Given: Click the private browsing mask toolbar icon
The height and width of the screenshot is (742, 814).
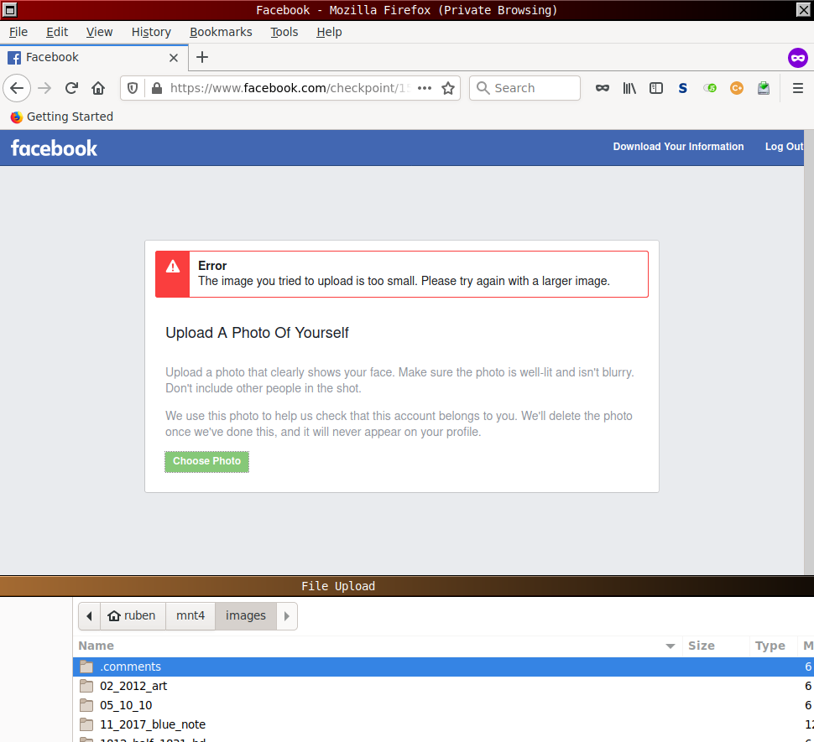Looking at the screenshot, I should click(x=603, y=88).
